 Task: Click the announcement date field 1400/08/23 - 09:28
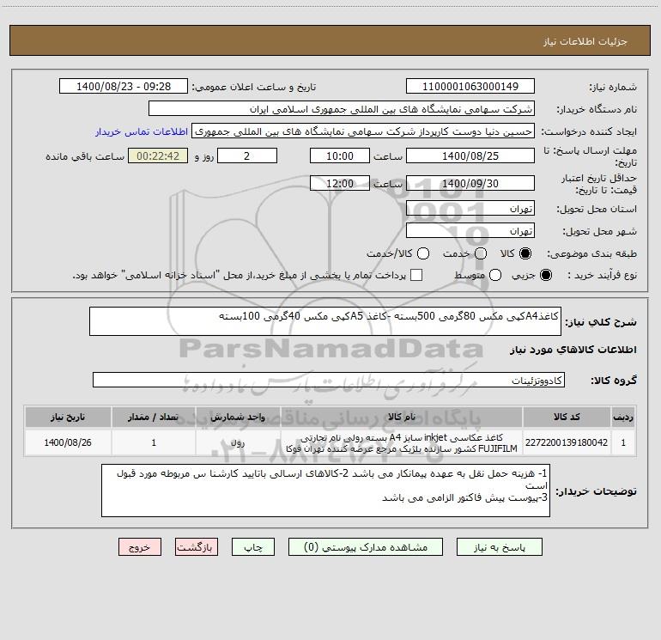coord(124,86)
